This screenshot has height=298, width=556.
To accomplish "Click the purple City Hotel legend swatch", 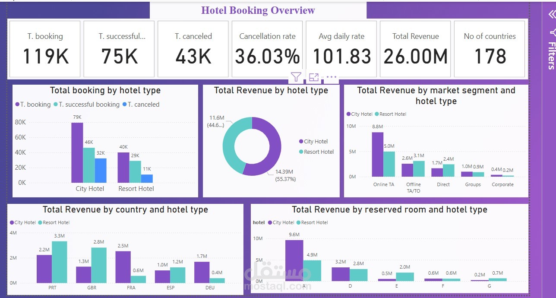I will coord(301,141).
